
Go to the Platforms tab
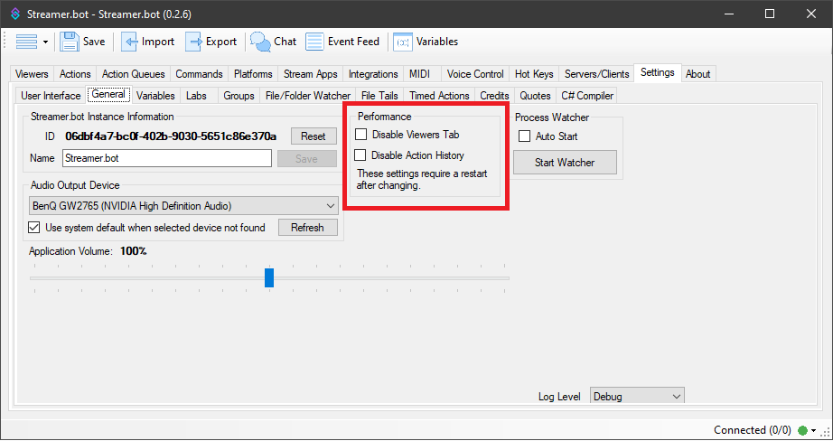253,74
